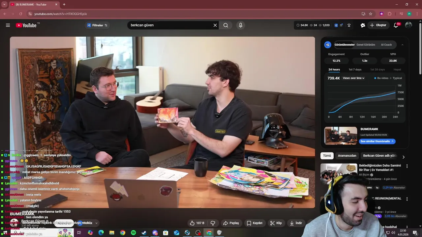Open the vidIQ list icon with blue dot
The image size is (422, 237).
click(342, 25)
